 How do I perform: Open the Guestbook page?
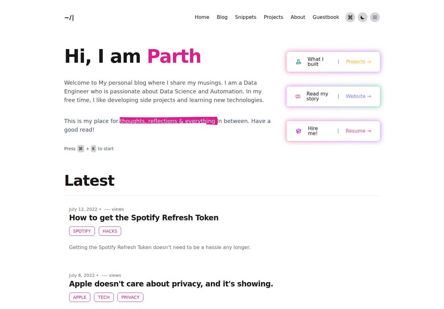[x=326, y=17]
